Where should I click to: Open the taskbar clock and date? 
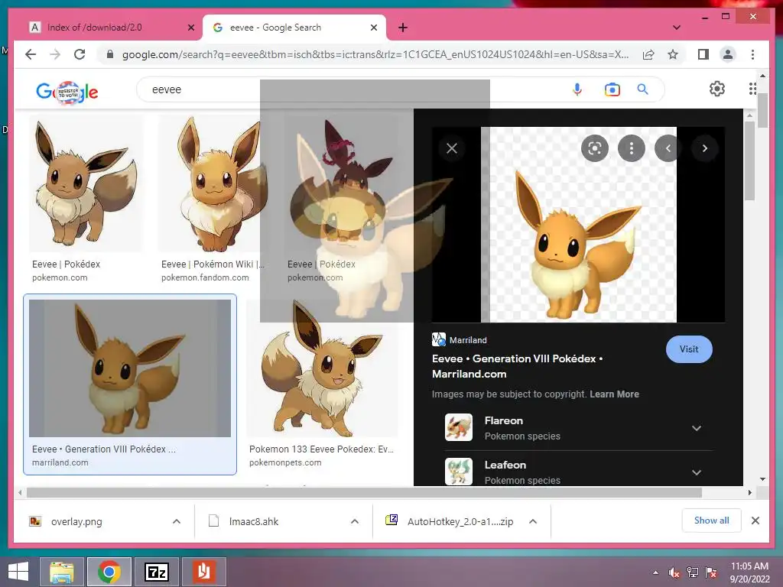point(749,572)
